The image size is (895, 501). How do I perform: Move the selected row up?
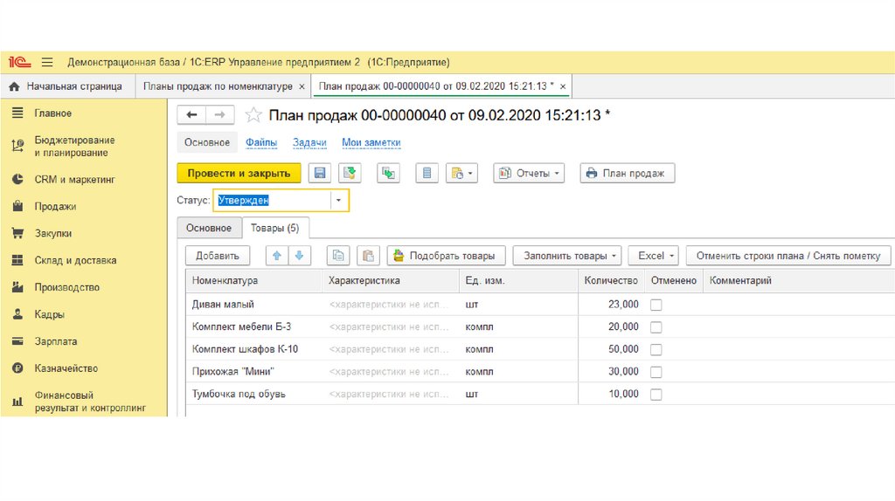[x=277, y=256]
